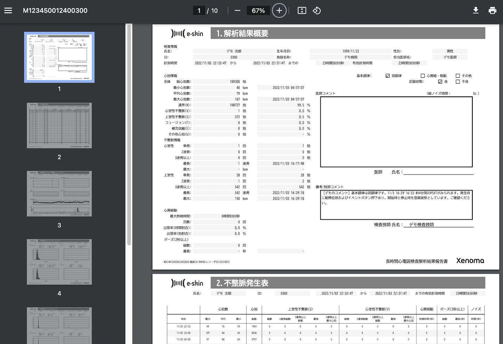This screenshot has width=503, height=344.
Task: Select the page number input field
Action: click(x=199, y=10)
